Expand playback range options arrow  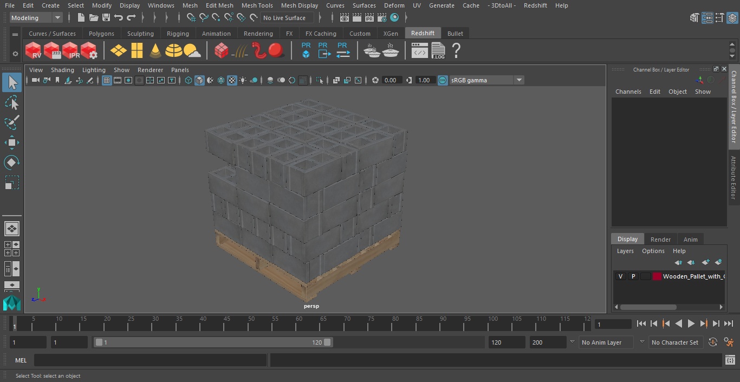coord(572,342)
